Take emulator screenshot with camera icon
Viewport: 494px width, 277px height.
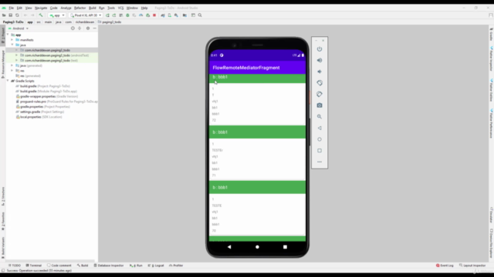(320, 105)
